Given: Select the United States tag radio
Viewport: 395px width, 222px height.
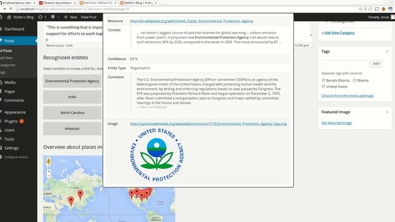Looking at the screenshot, I should (323, 86).
